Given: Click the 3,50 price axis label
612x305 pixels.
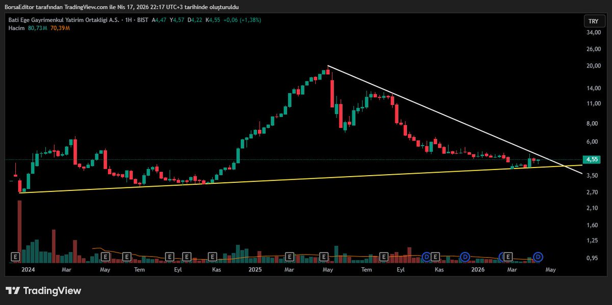Looking at the screenshot, I should (593, 176).
